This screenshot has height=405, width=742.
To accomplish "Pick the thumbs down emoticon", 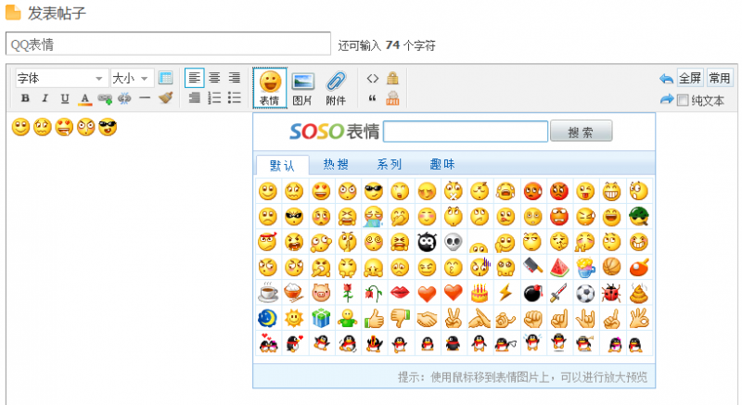I will [x=401, y=319].
